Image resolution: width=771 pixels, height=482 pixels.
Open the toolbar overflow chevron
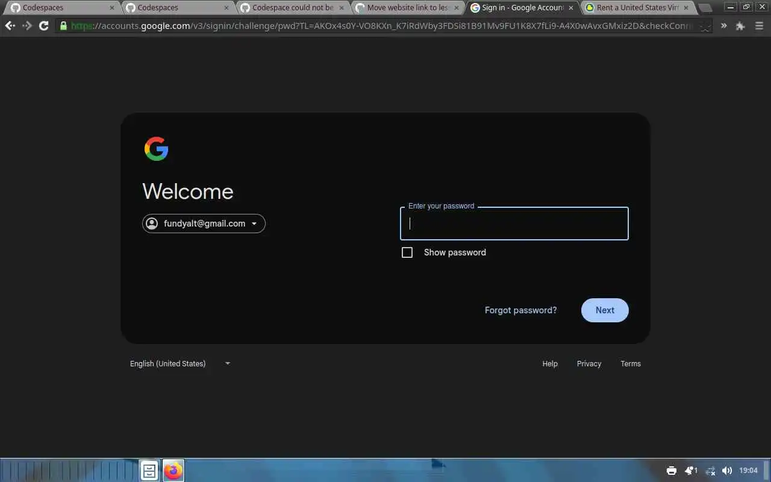coord(723,26)
